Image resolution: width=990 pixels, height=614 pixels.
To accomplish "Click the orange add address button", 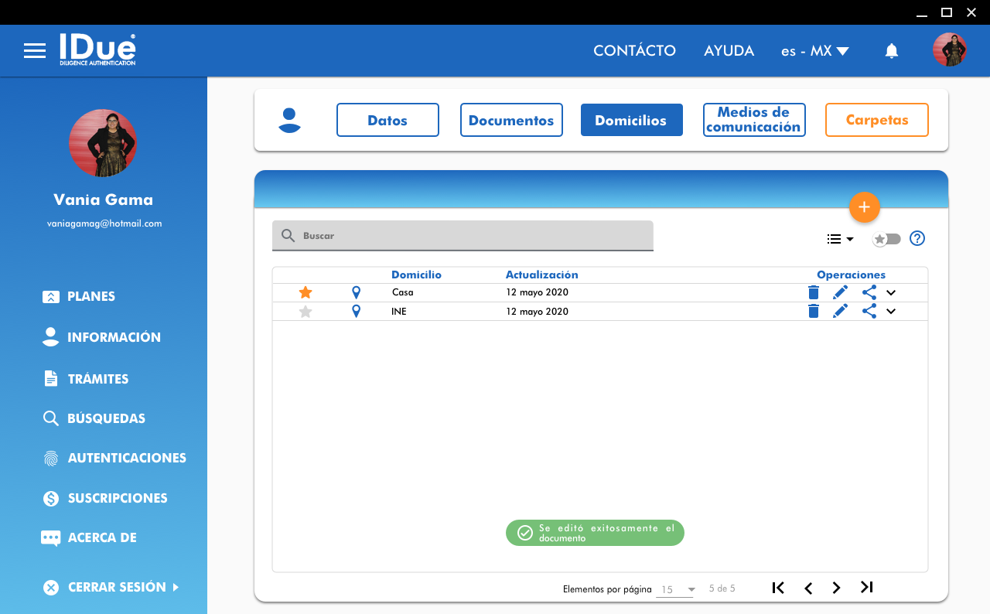I will pos(864,207).
